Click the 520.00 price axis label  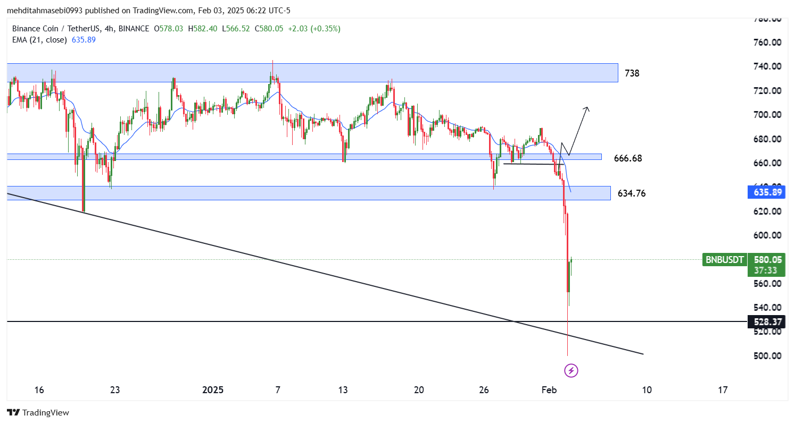(767, 332)
